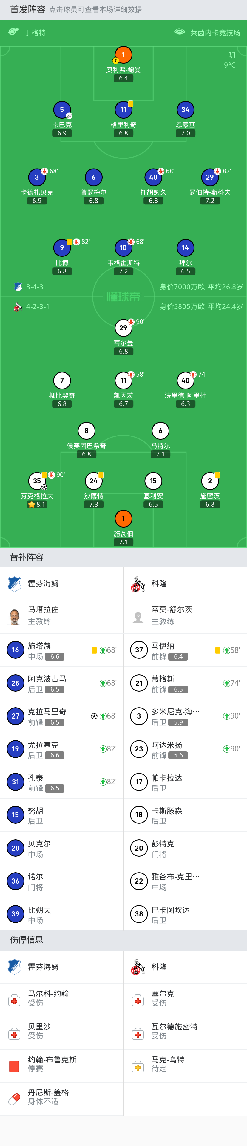This screenshot has height=1146, width=247.
Task: Select 韦格霍斯特's number 10 circle
Action: (123, 248)
